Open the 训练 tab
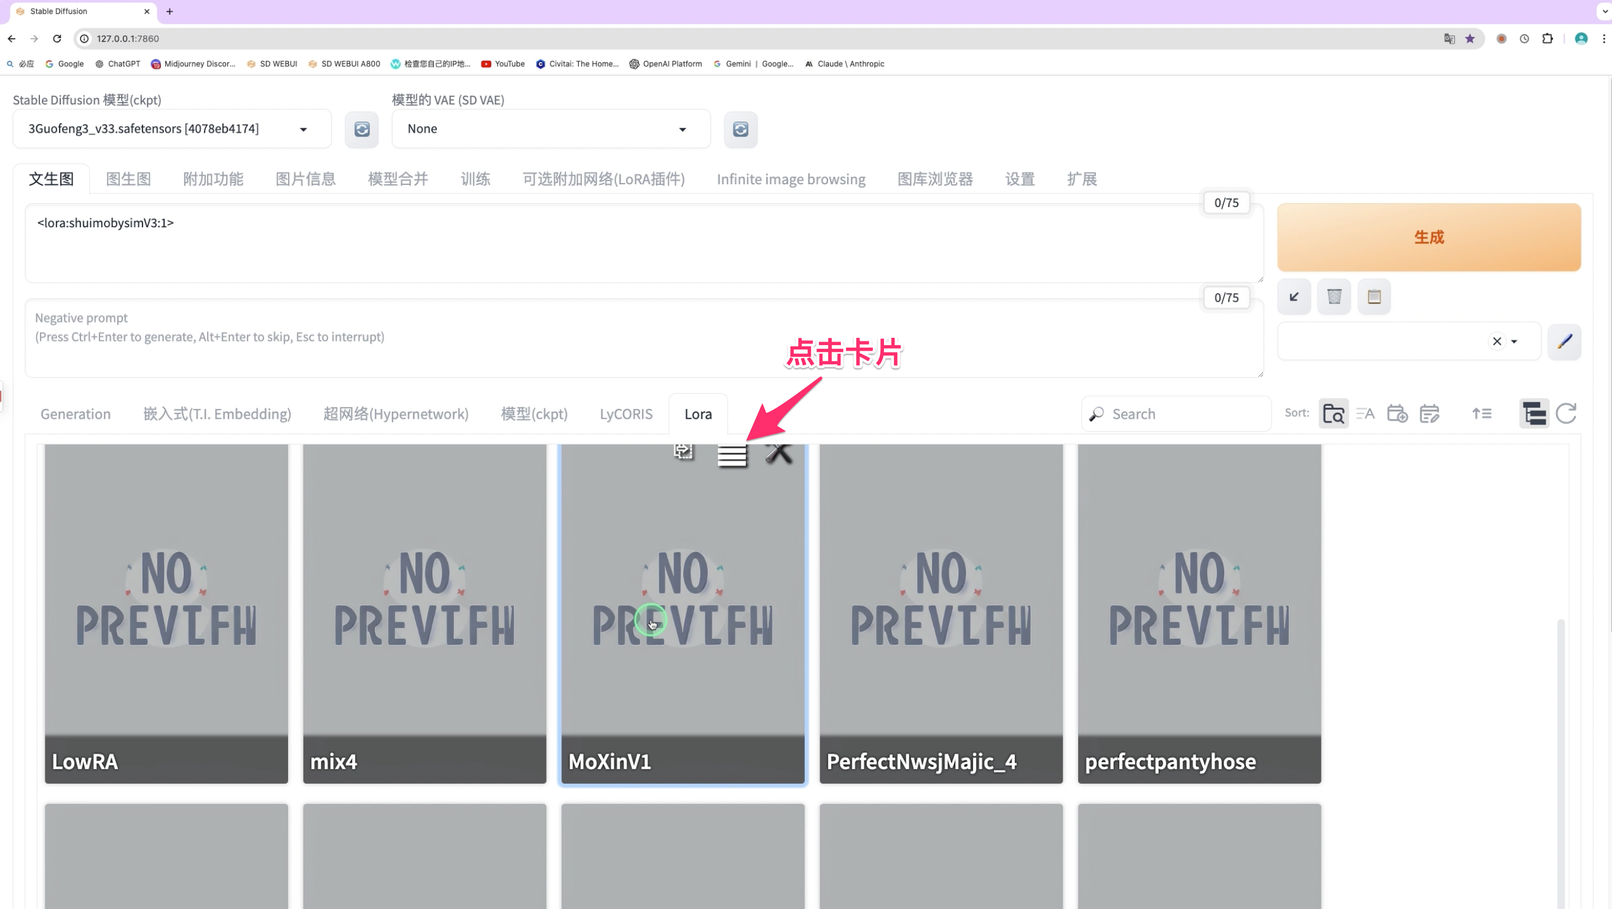 click(x=475, y=179)
